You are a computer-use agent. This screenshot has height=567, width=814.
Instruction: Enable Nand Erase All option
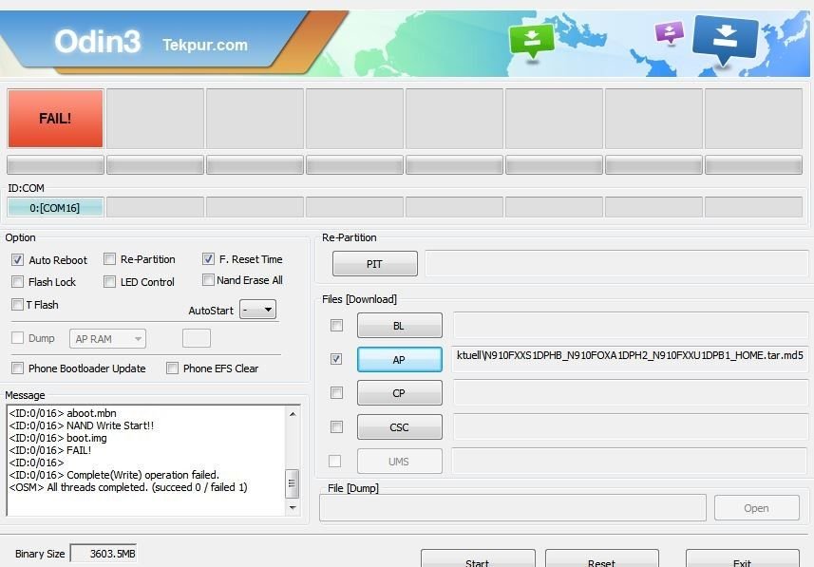[208, 280]
